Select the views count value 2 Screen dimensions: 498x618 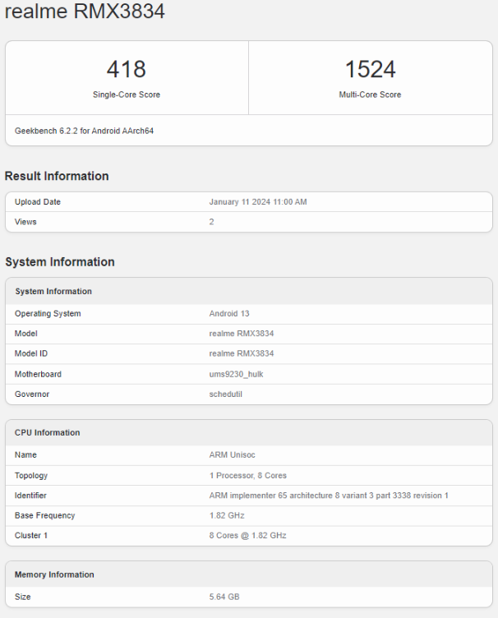point(211,222)
